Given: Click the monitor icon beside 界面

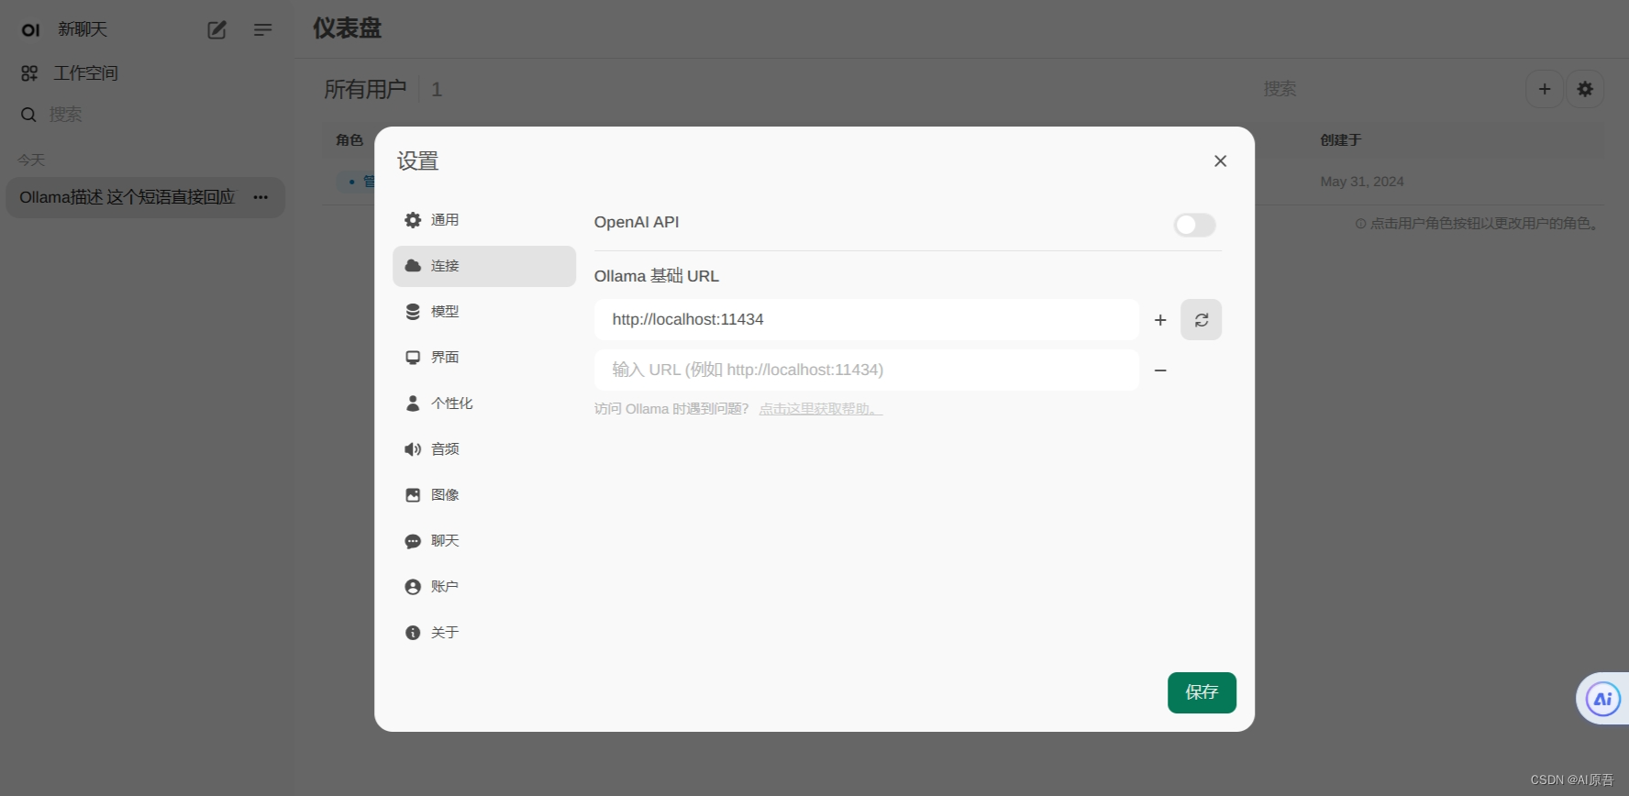Looking at the screenshot, I should coord(413,358).
